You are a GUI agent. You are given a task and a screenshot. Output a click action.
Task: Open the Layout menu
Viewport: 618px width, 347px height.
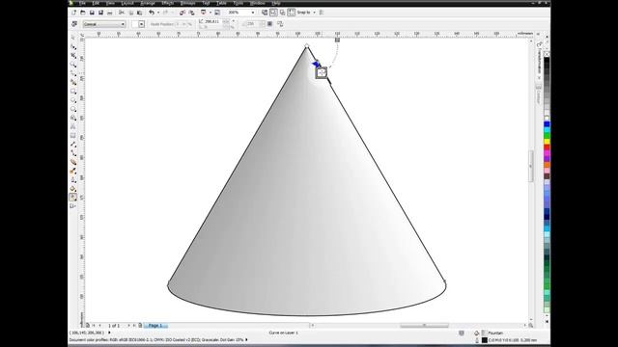(127, 3)
